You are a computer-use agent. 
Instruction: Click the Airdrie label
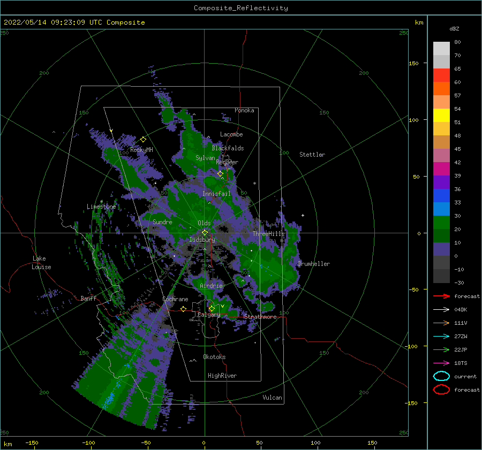pyautogui.click(x=211, y=286)
